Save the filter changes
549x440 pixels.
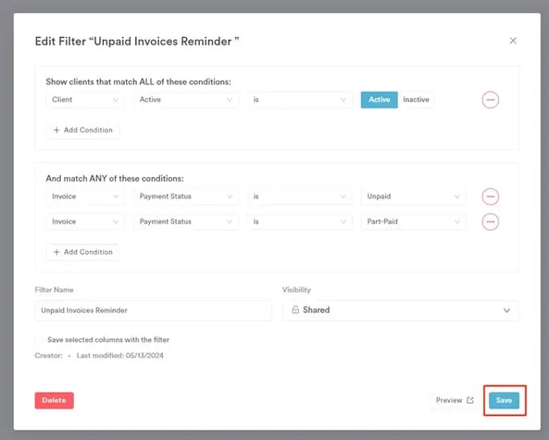[505, 400]
